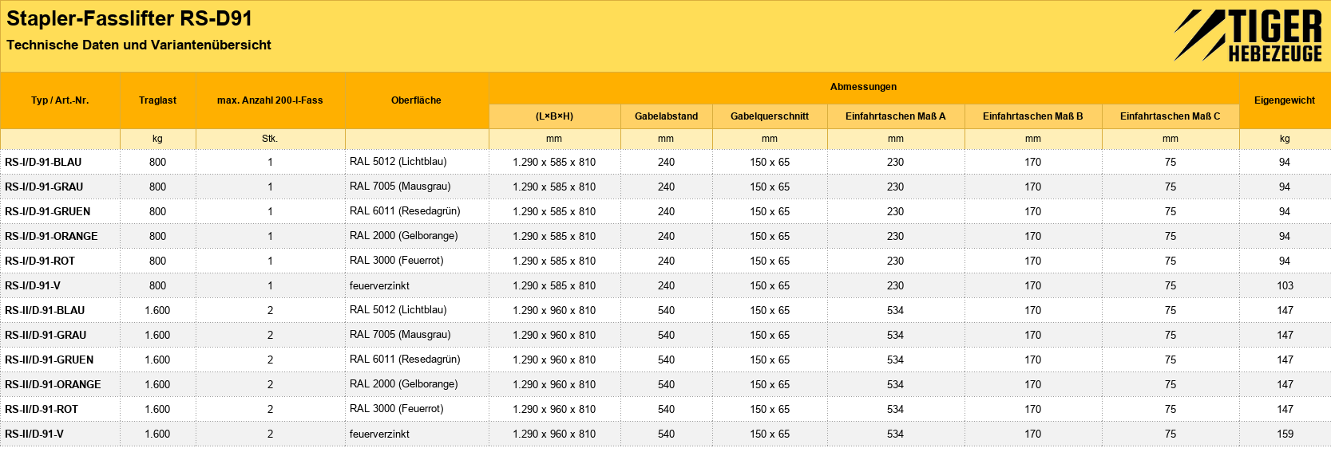
Task: Select the Stapler-Fasslifter RS-D91 title
Action: point(129,18)
